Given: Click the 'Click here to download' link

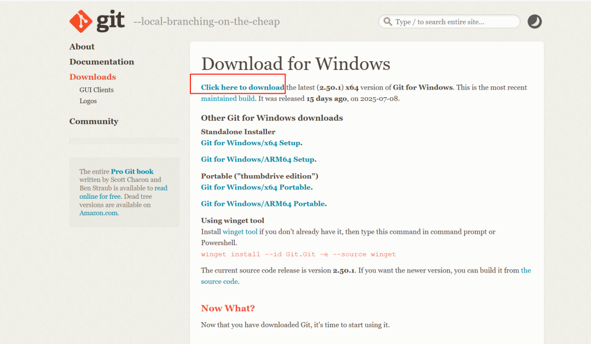Looking at the screenshot, I should click(x=242, y=87).
